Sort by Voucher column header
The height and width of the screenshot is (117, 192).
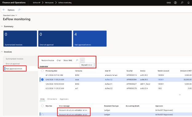coord(130,71)
